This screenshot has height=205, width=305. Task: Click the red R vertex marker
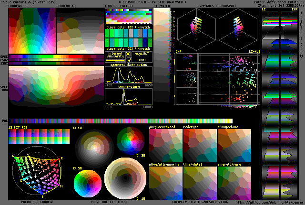(61, 158)
